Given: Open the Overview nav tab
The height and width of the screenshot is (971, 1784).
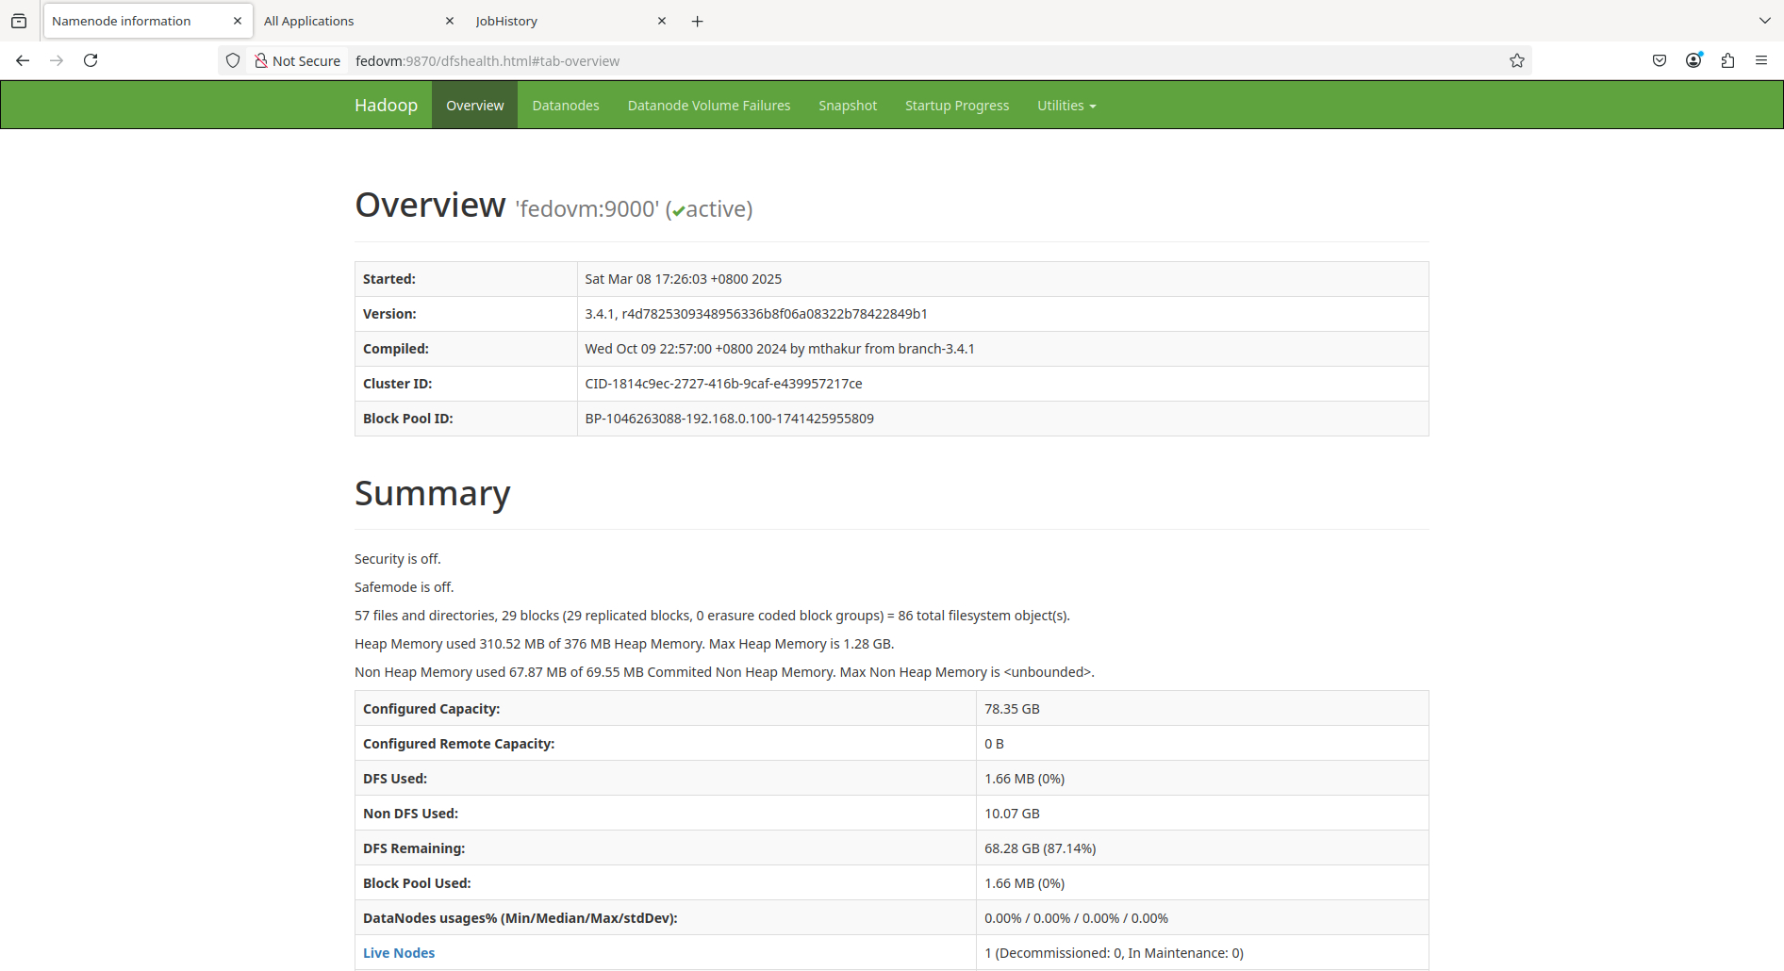Looking at the screenshot, I should (x=475, y=105).
